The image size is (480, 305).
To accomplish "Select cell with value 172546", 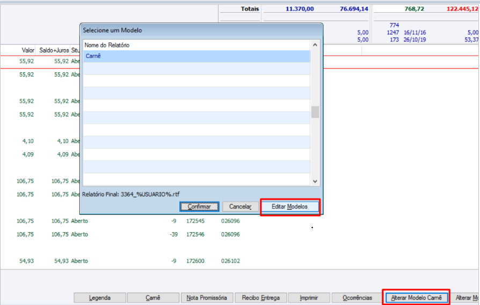I will coord(195,234).
